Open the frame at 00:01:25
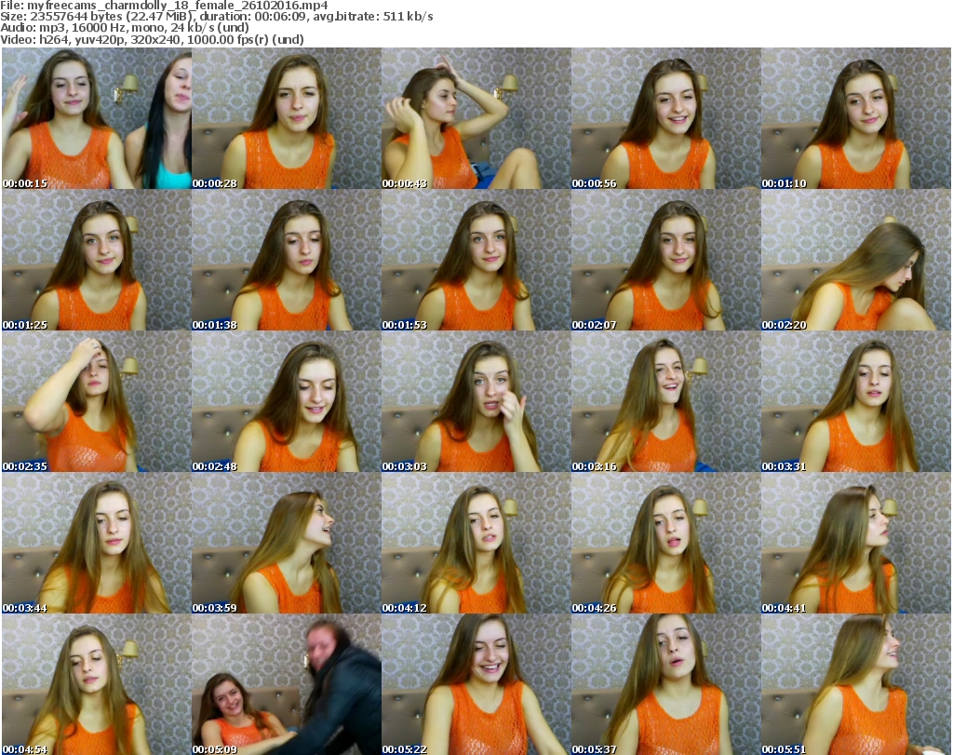953x755 pixels. pos(97,260)
